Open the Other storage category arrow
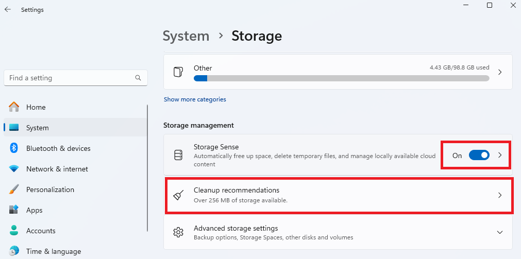Screen dimensions: 521x259 499,72
